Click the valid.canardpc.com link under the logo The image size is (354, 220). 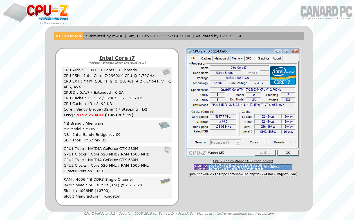pos(53,23)
